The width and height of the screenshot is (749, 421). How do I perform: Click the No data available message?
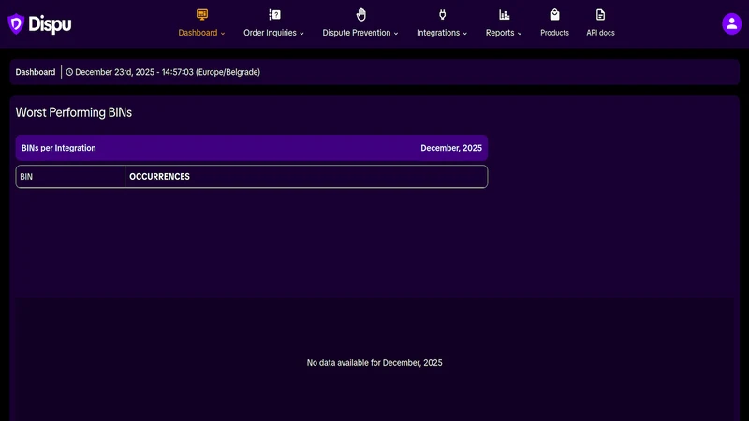[x=374, y=363]
